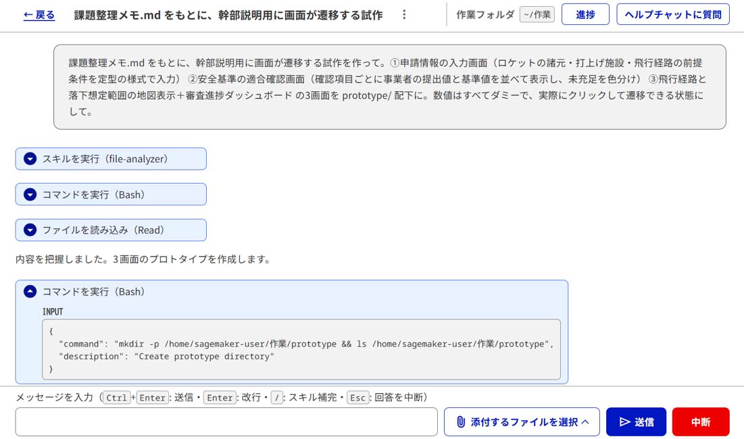Click the user prompt message bubble
744x439 pixels.
(x=389, y=87)
